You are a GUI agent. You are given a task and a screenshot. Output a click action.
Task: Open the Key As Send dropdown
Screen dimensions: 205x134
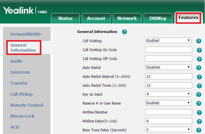coord(168,94)
